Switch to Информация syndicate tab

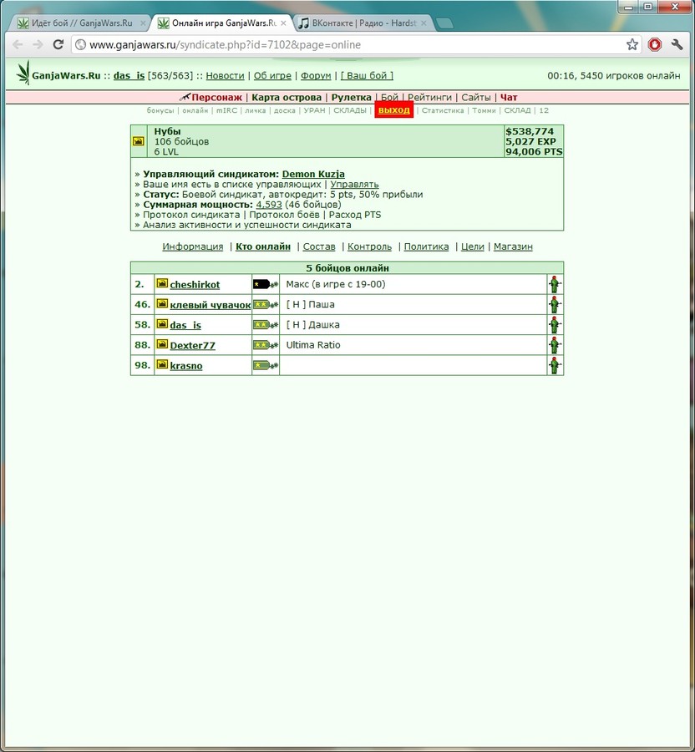193,246
